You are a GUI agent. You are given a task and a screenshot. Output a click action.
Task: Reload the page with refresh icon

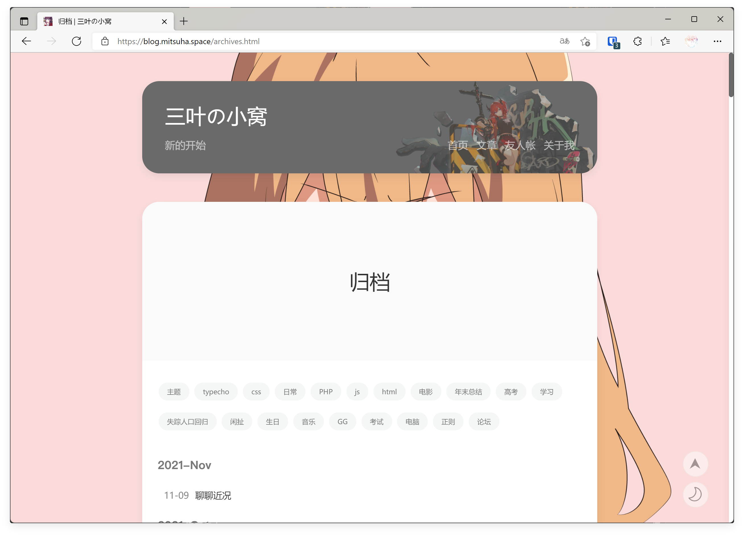pos(77,41)
